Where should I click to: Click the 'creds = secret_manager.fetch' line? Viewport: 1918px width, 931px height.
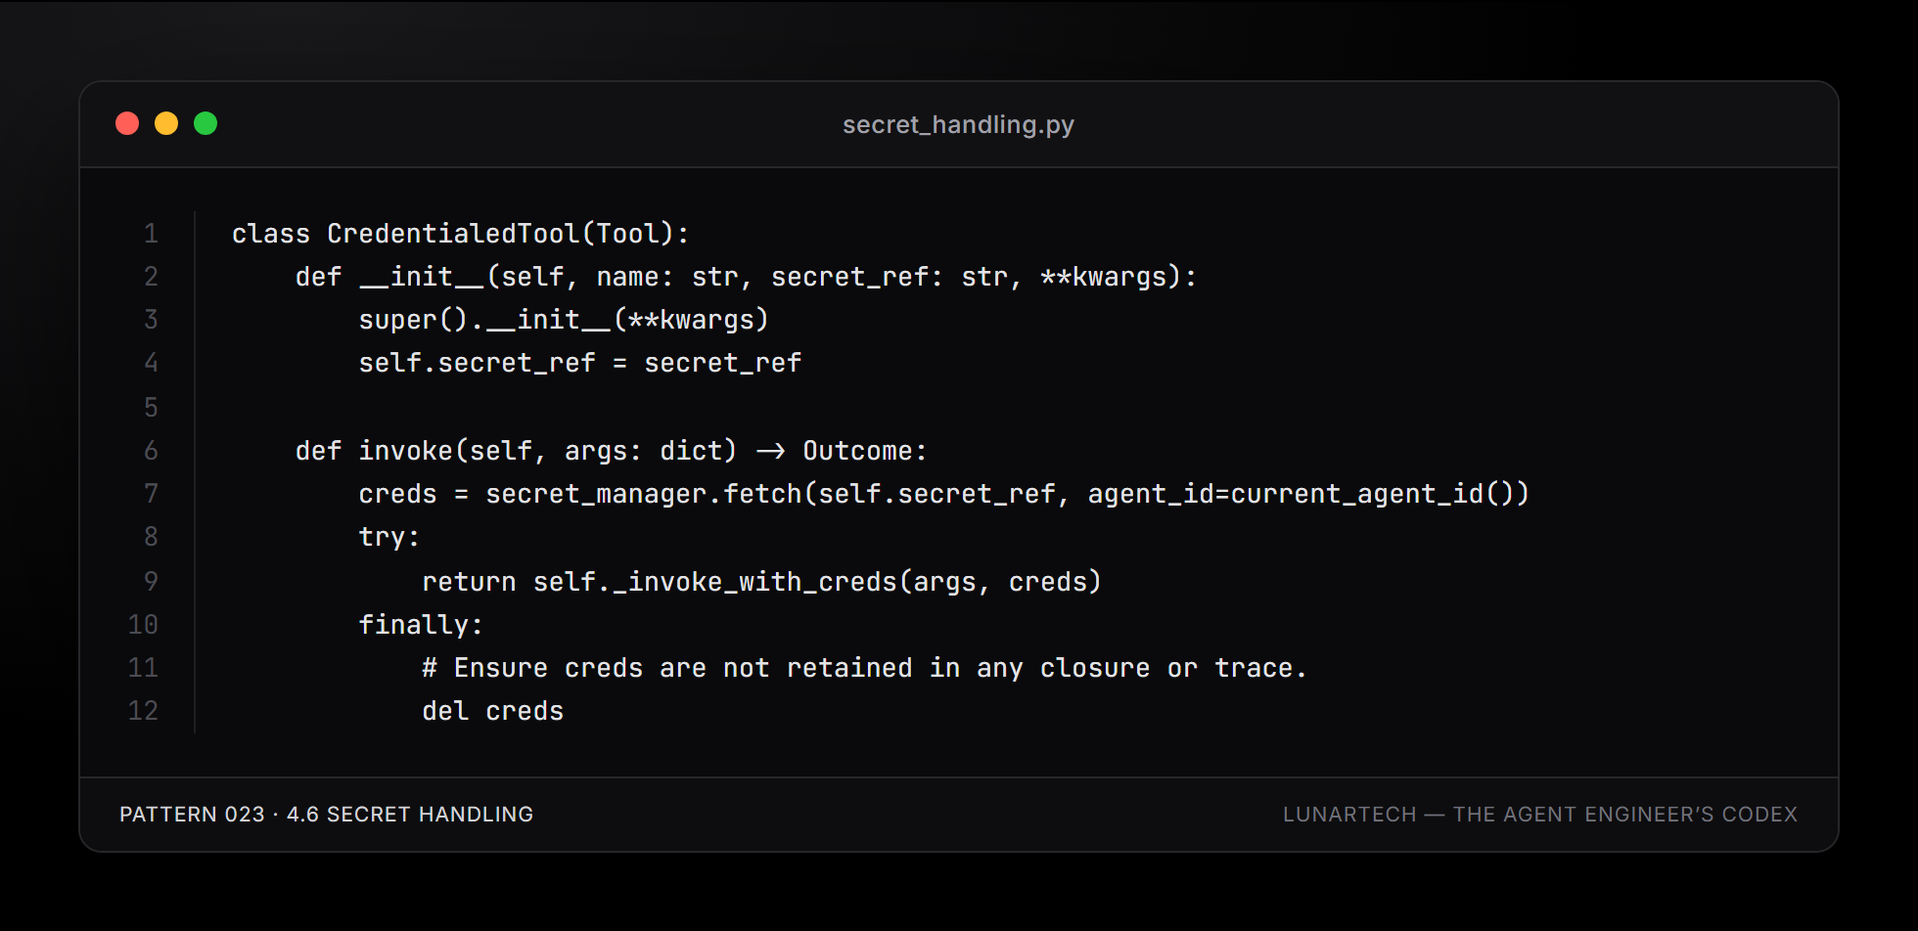point(943,494)
